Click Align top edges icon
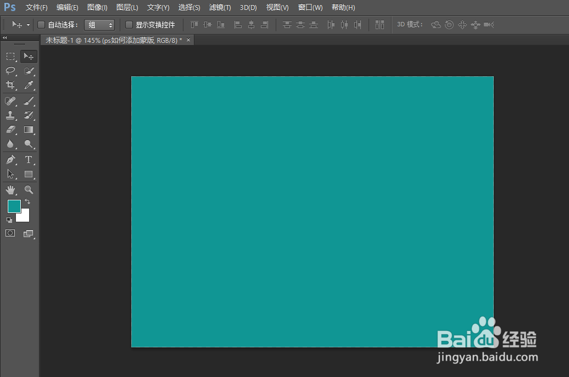Viewport: 569px width, 377px height. 194,25
